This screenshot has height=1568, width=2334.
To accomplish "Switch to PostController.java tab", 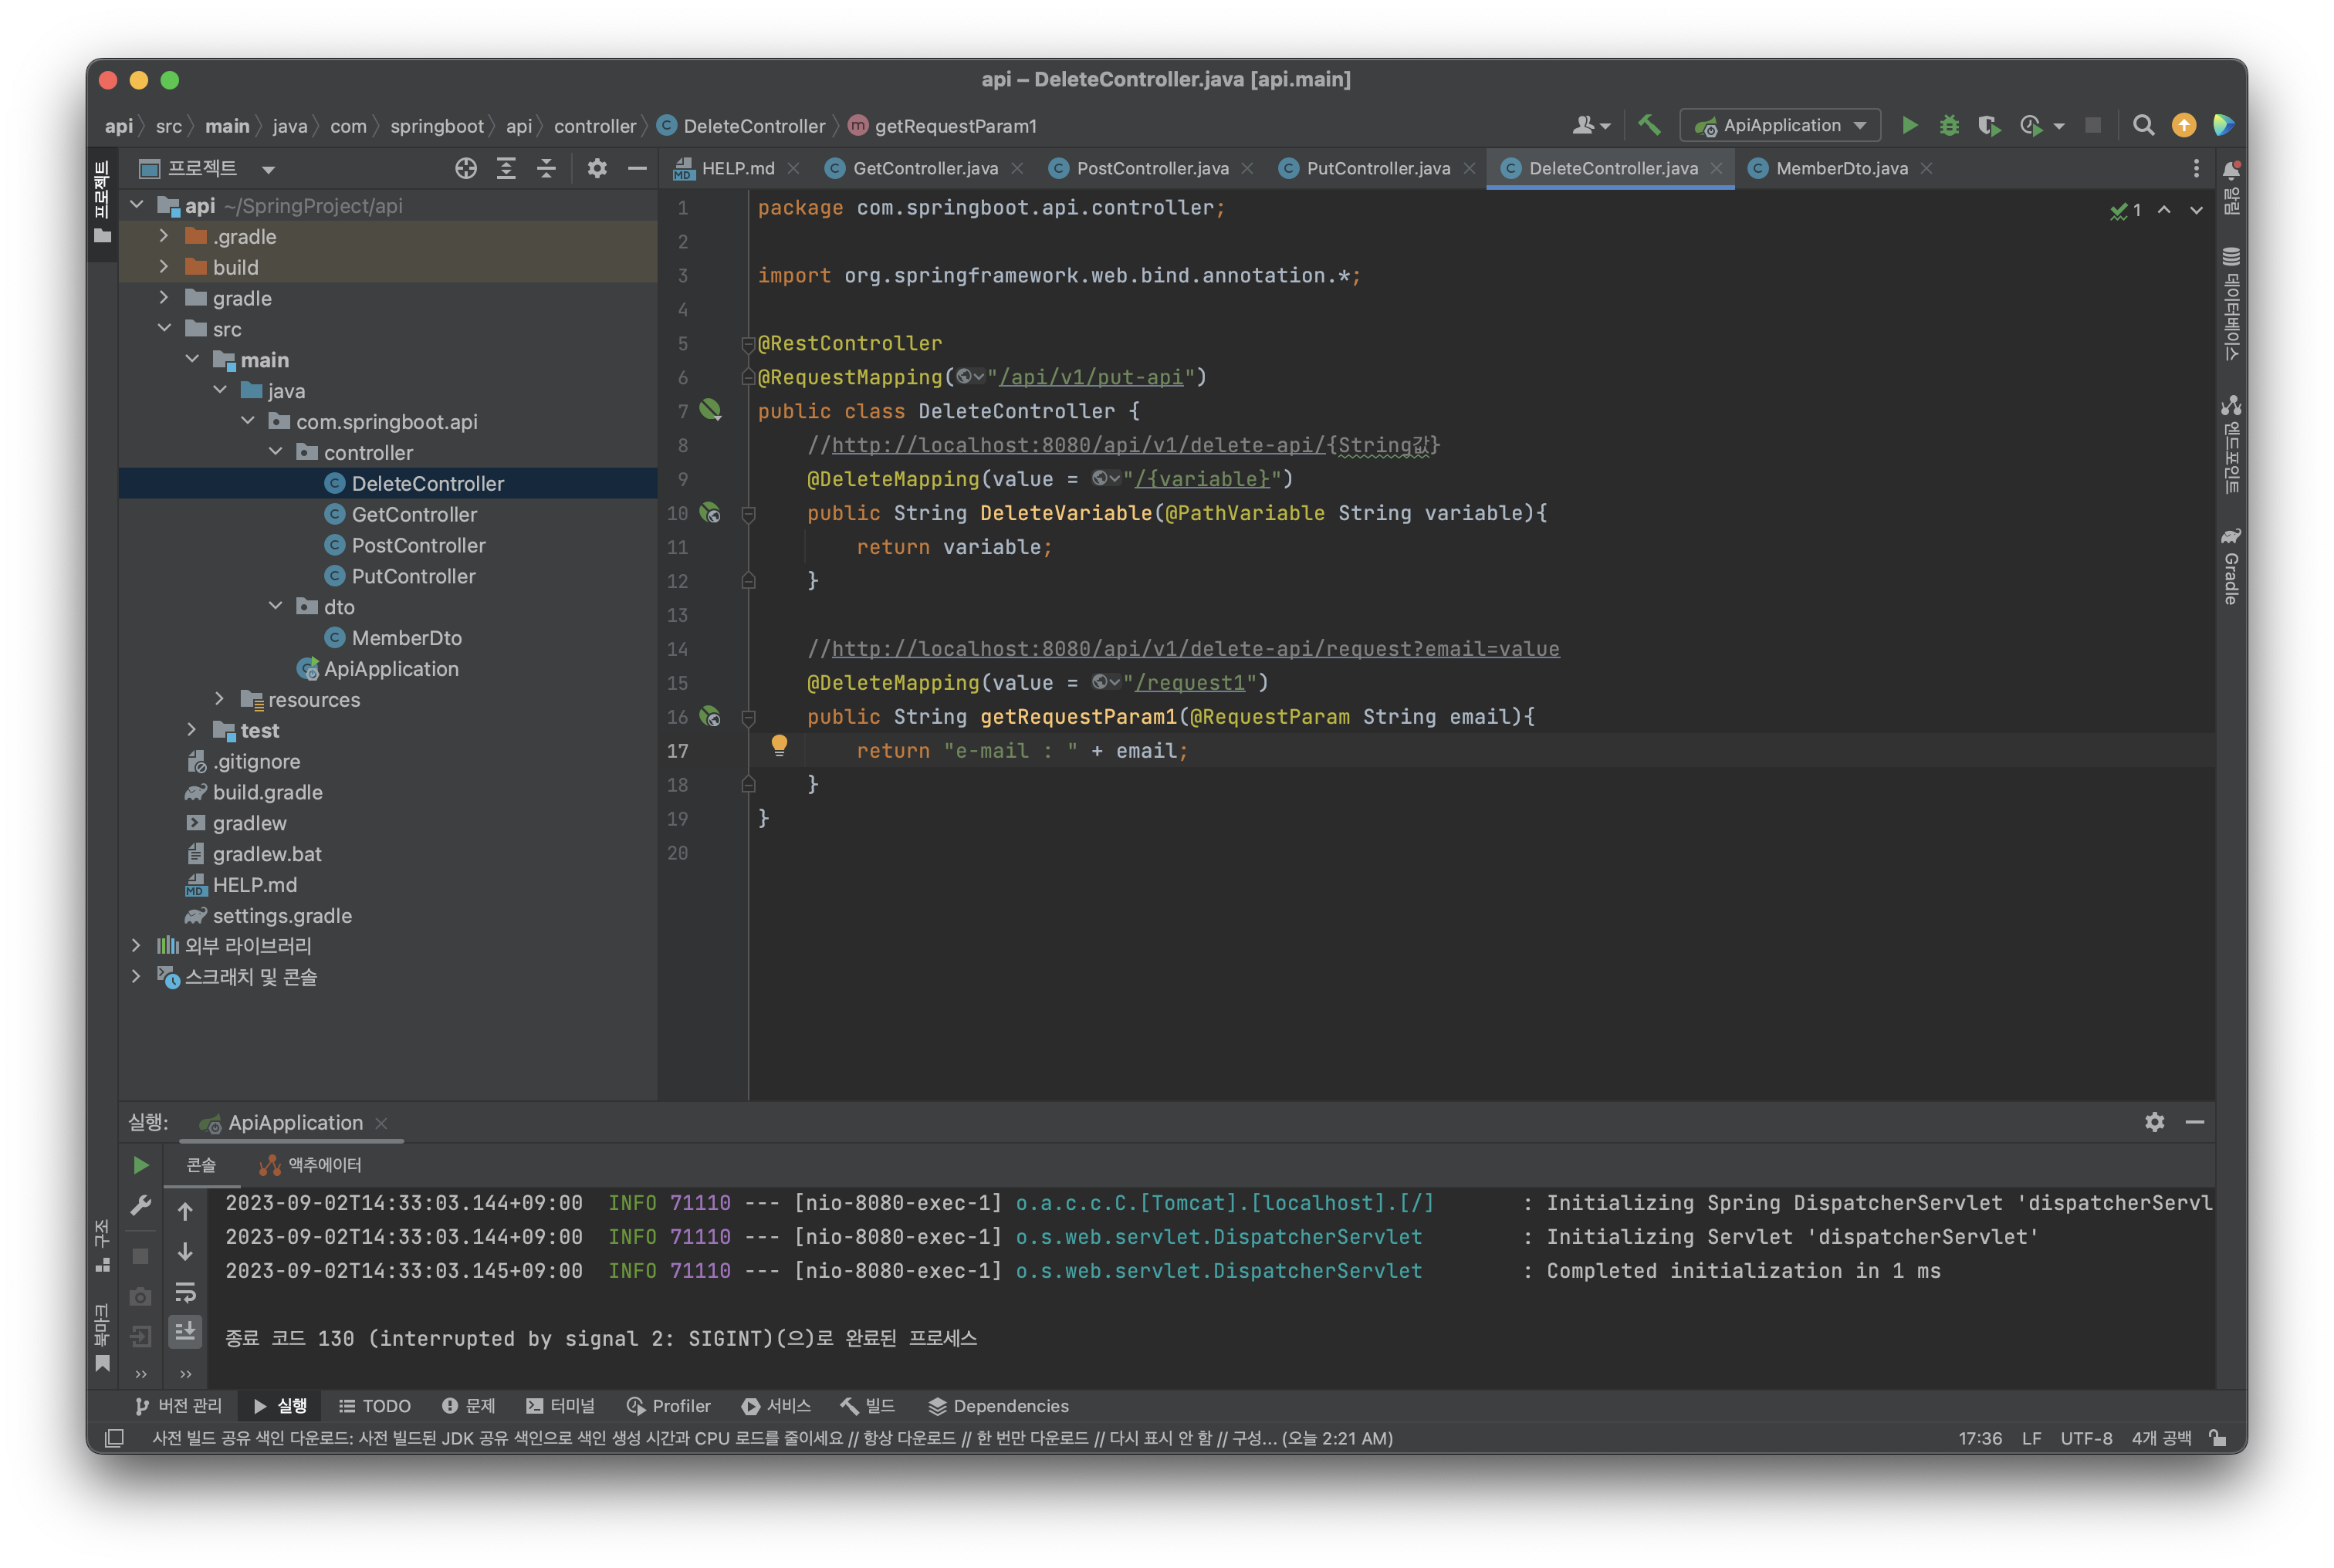I will 1152,168.
